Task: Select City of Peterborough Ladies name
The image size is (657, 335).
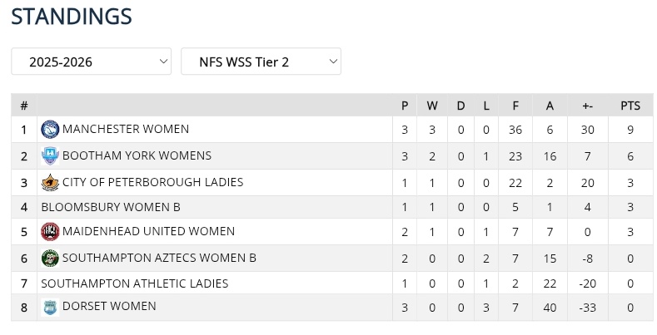Action: (x=152, y=183)
